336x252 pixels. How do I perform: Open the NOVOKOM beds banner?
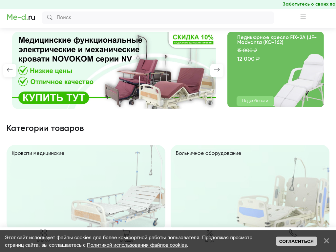point(114,70)
